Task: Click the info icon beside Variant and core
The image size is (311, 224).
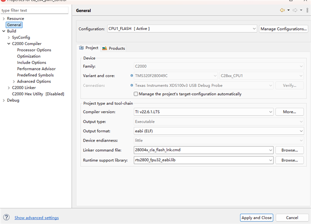Action: [x=132, y=76]
